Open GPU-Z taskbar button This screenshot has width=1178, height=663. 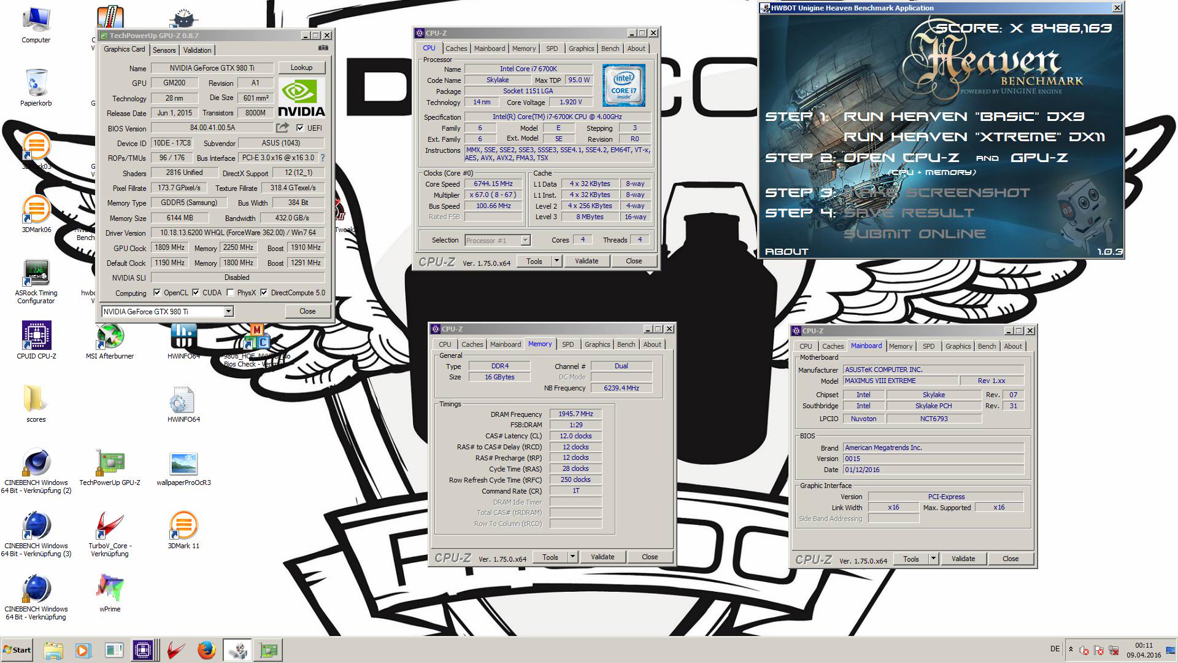click(x=268, y=650)
